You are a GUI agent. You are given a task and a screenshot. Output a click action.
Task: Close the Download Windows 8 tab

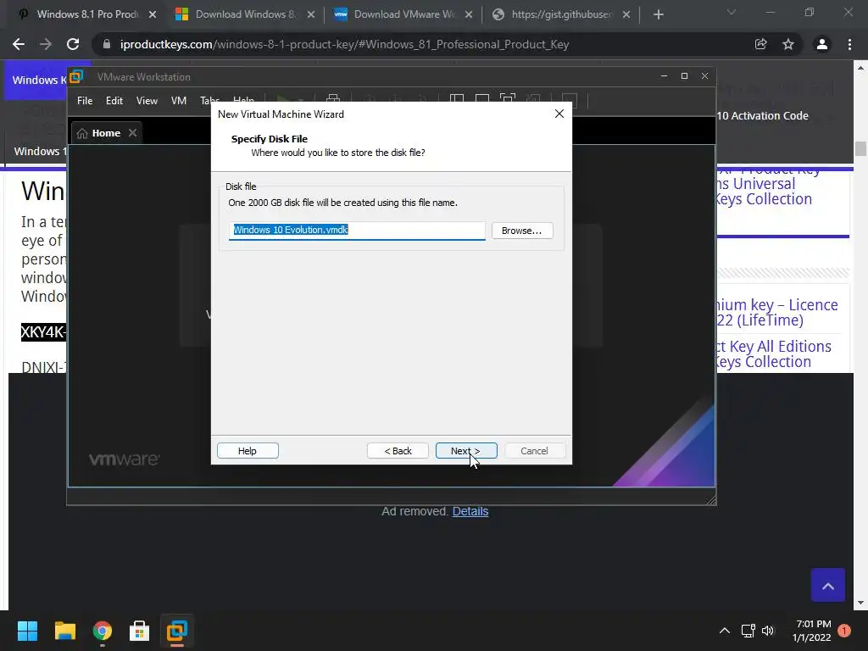(x=311, y=15)
